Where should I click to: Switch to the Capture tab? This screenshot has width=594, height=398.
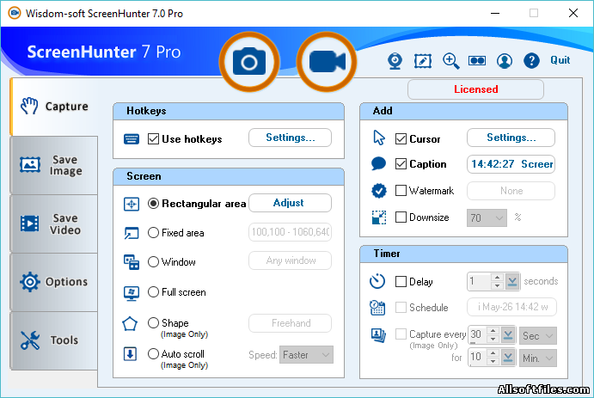(54, 107)
